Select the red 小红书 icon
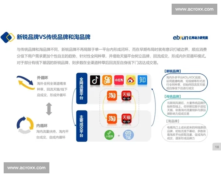 point(119,80)
